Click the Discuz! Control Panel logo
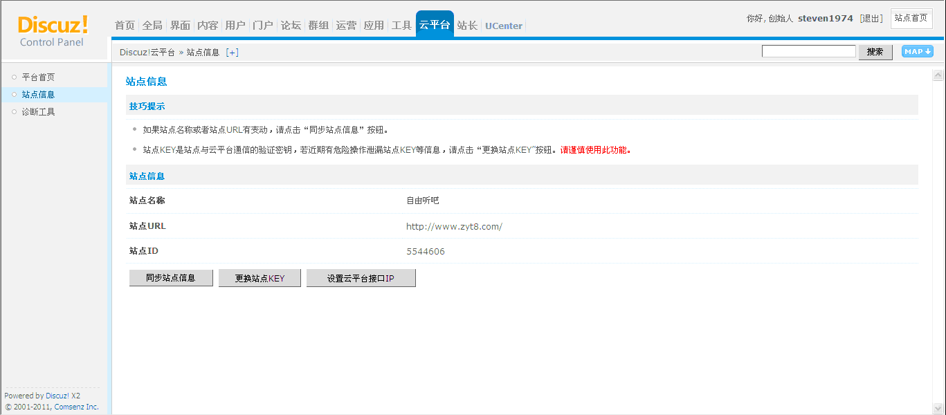The width and height of the screenshot is (946, 415). 53,32
